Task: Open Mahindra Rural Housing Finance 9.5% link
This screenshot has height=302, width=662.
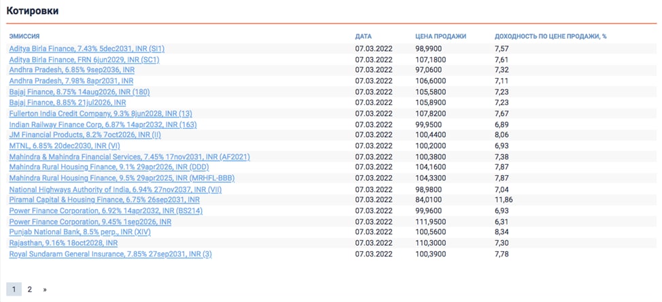Action: 122,178
